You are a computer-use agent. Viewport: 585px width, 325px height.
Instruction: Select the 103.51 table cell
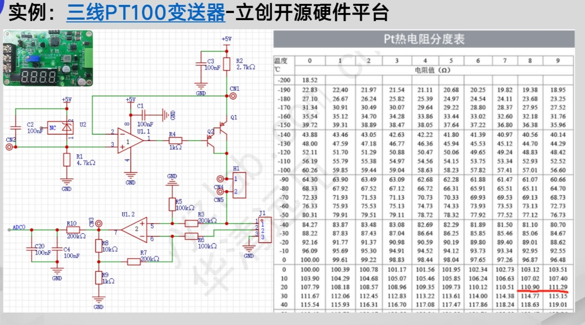[558, 269]
